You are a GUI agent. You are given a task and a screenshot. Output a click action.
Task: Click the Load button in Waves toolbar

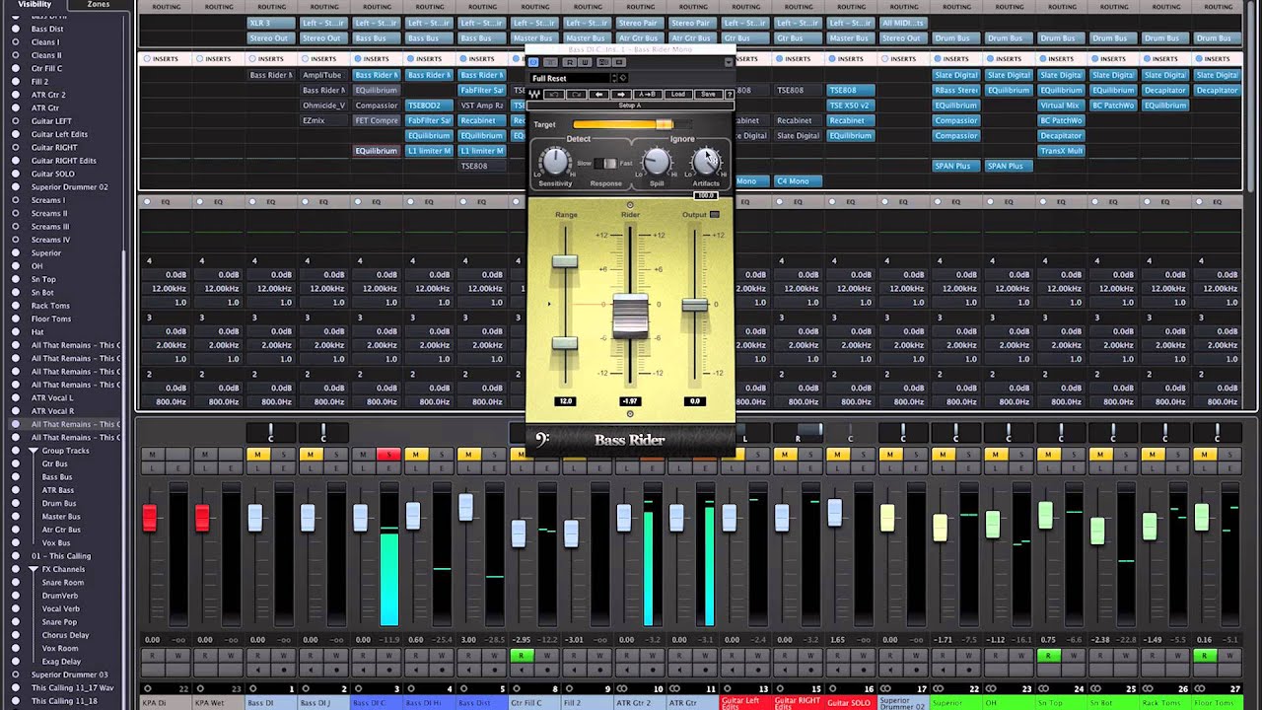pos(678,95)
